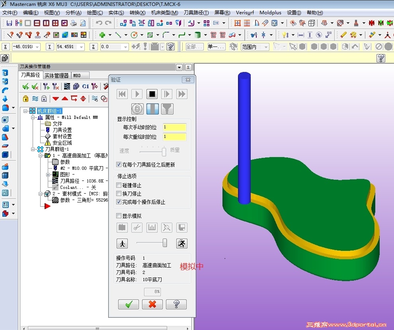The height and width of the screenshot is (330, 394).
Task: Click the lock operations padlock icon
Action: coord(25,99)
